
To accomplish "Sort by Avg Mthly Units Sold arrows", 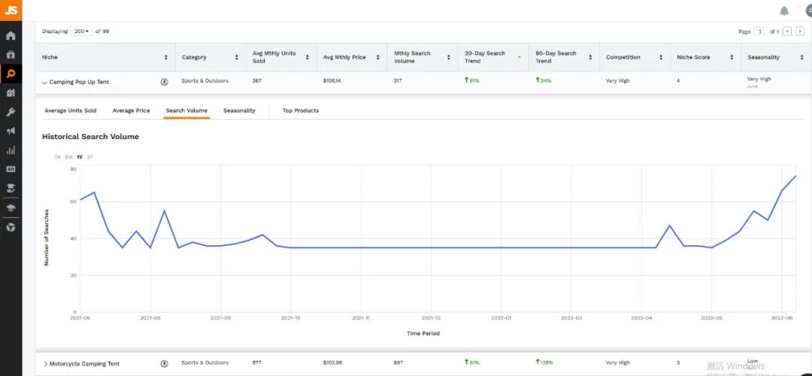I will tap(307, 57).
